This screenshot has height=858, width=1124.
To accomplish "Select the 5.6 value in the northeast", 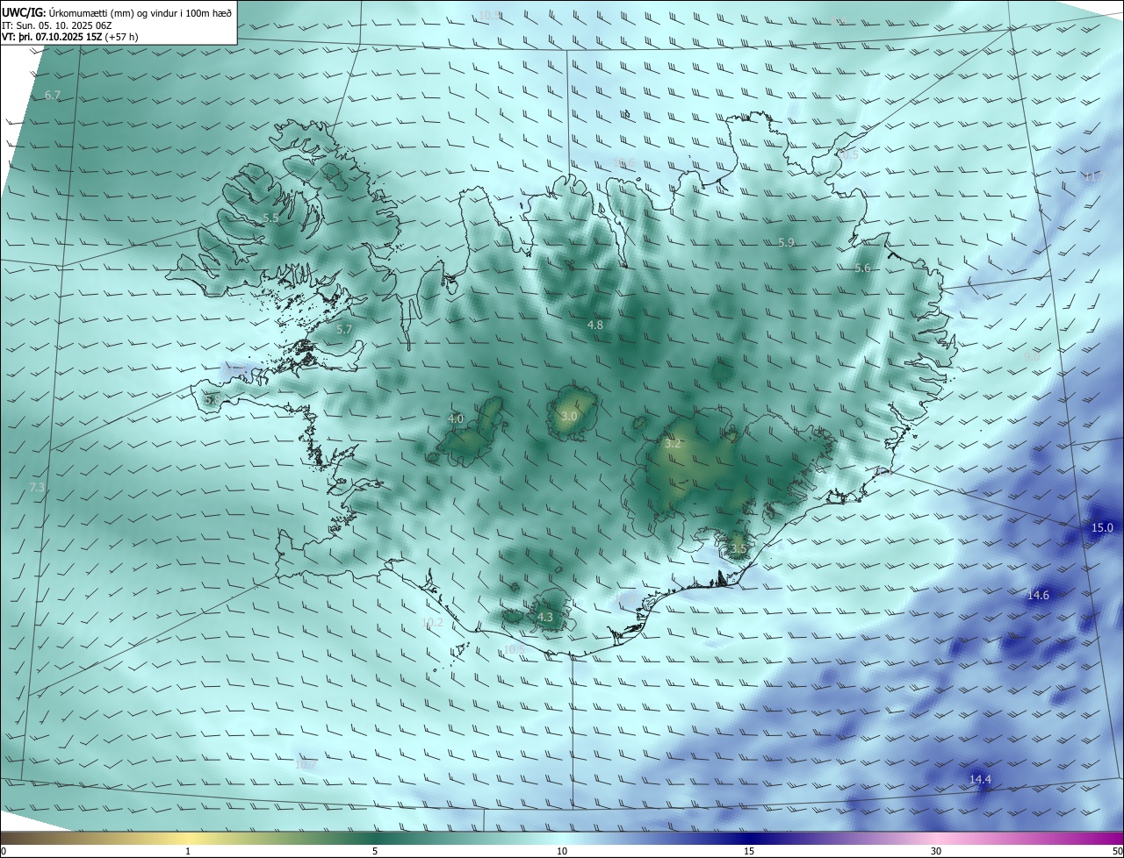I will (862, 268).
